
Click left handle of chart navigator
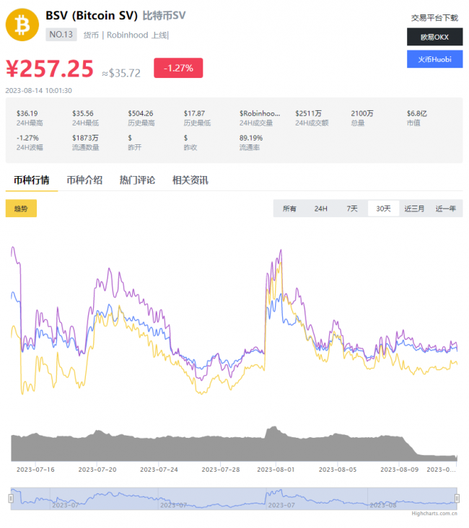[11, 498]
